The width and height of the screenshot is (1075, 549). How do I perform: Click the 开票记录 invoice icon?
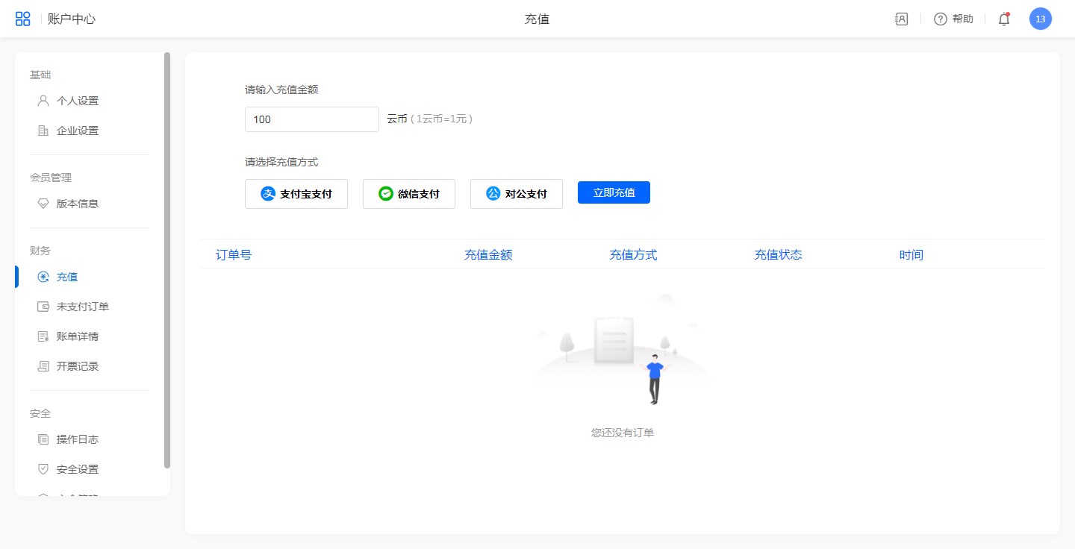[43, 366]
